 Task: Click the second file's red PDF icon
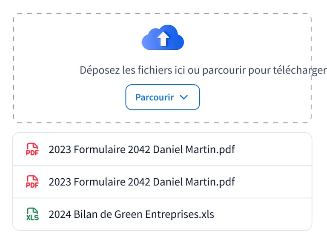pos(32,182)
